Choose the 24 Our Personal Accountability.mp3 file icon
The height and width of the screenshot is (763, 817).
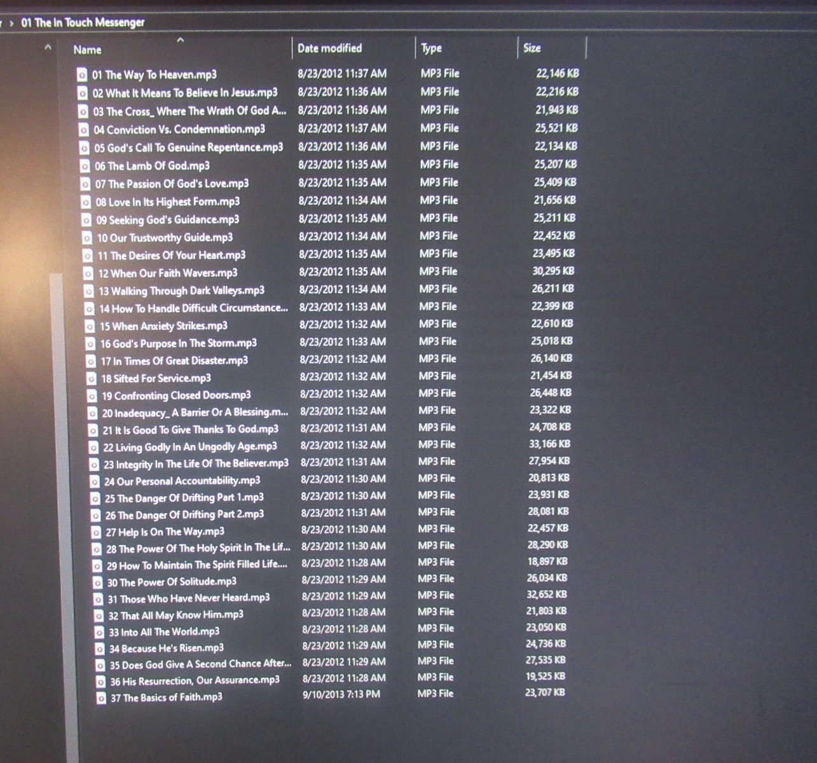(x=94, y=482)
